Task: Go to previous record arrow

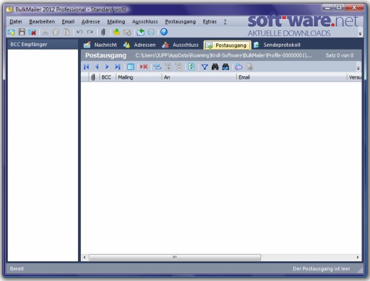Action: (97, 67)
